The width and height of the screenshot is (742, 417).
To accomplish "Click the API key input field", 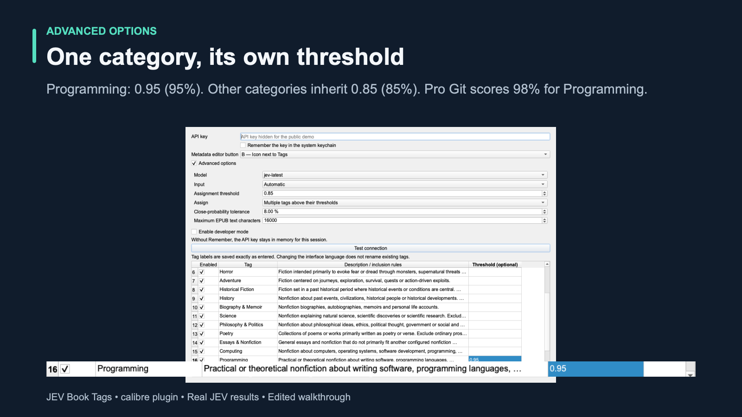I will [x=395, y=137].
